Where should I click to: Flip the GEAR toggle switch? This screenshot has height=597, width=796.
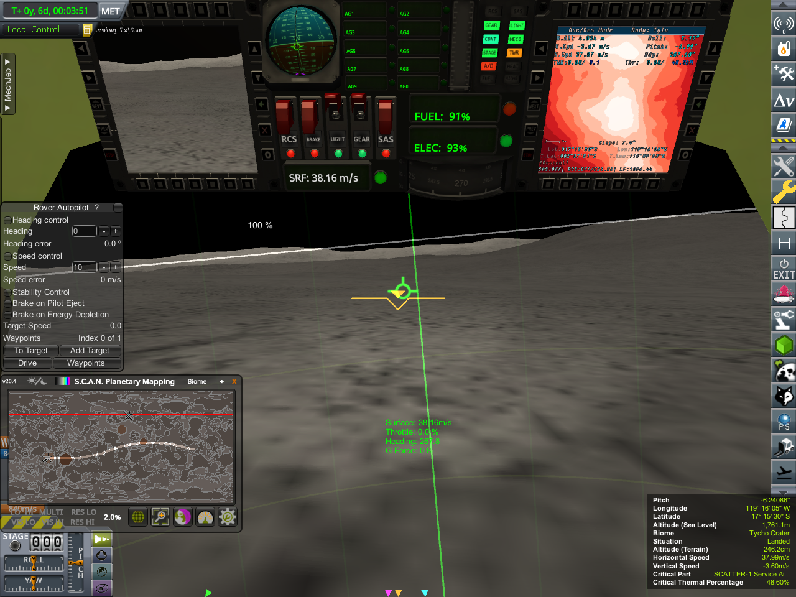pyautogui.click(x=361, y=112)
